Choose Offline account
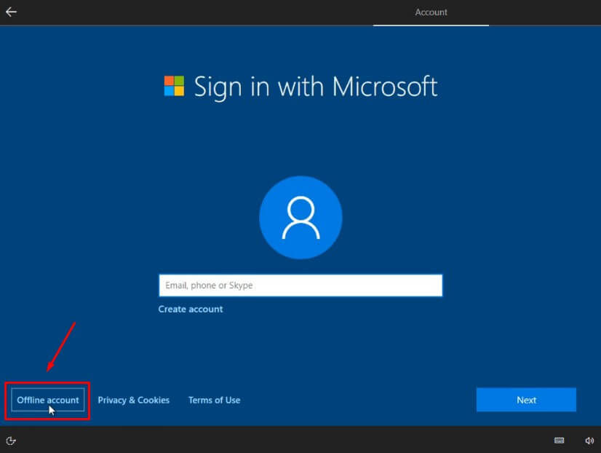The width and height of the screenshot is (601, 453). [x=47, y=400]
